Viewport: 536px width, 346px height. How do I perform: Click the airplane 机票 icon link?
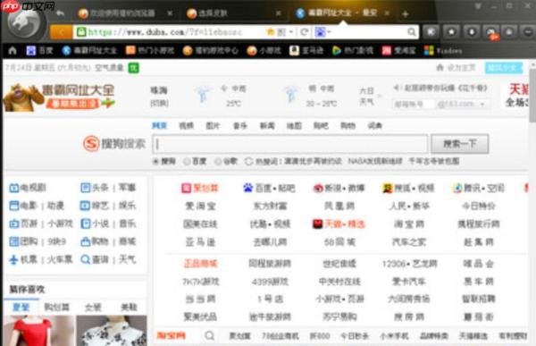[23, 259]
